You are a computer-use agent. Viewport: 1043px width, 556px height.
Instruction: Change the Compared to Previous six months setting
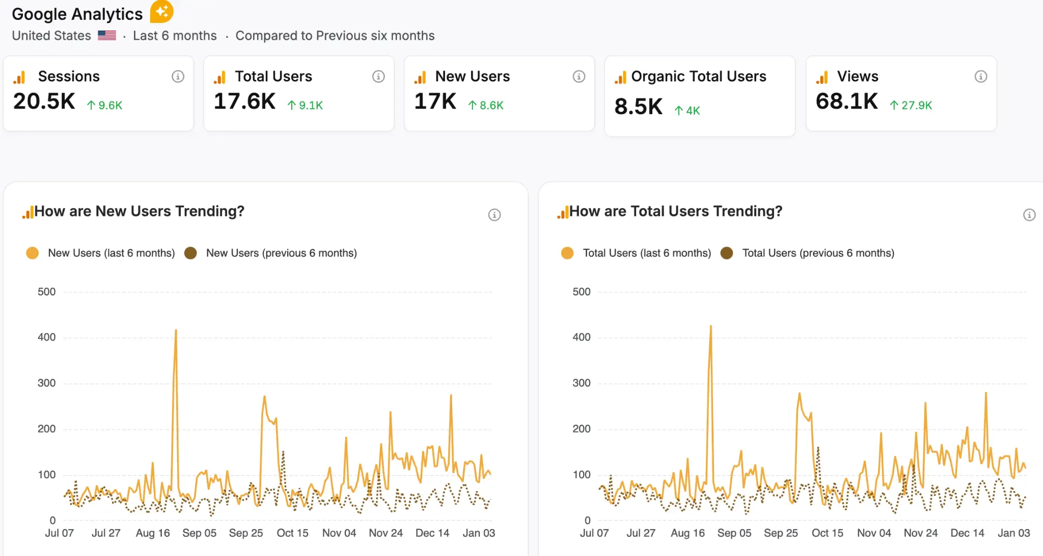click(335, 35)
